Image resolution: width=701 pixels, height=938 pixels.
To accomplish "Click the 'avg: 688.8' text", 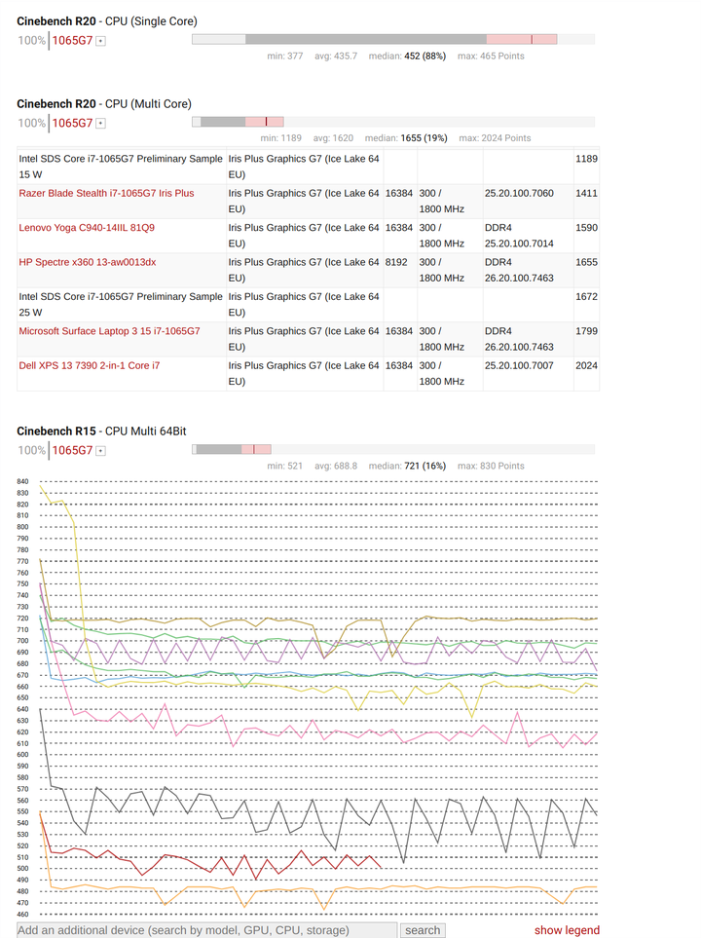I will click(x=336, y=466).
